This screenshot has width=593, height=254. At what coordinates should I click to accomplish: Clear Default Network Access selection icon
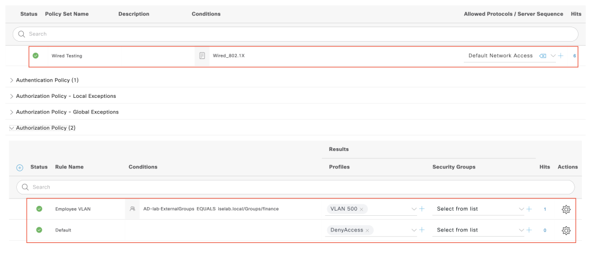[542, 56]
